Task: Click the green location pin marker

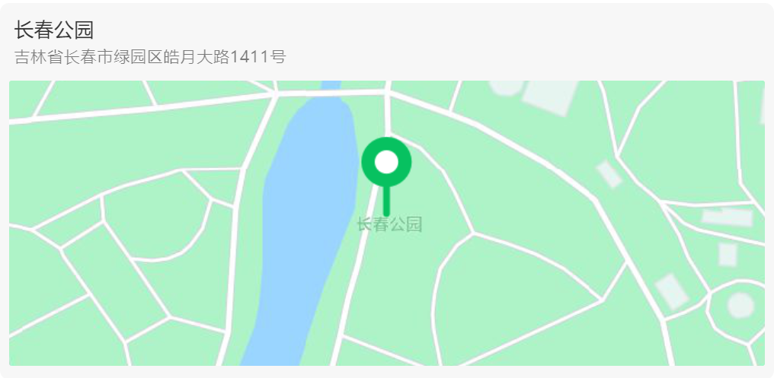Action: click(x=386, y=176)
